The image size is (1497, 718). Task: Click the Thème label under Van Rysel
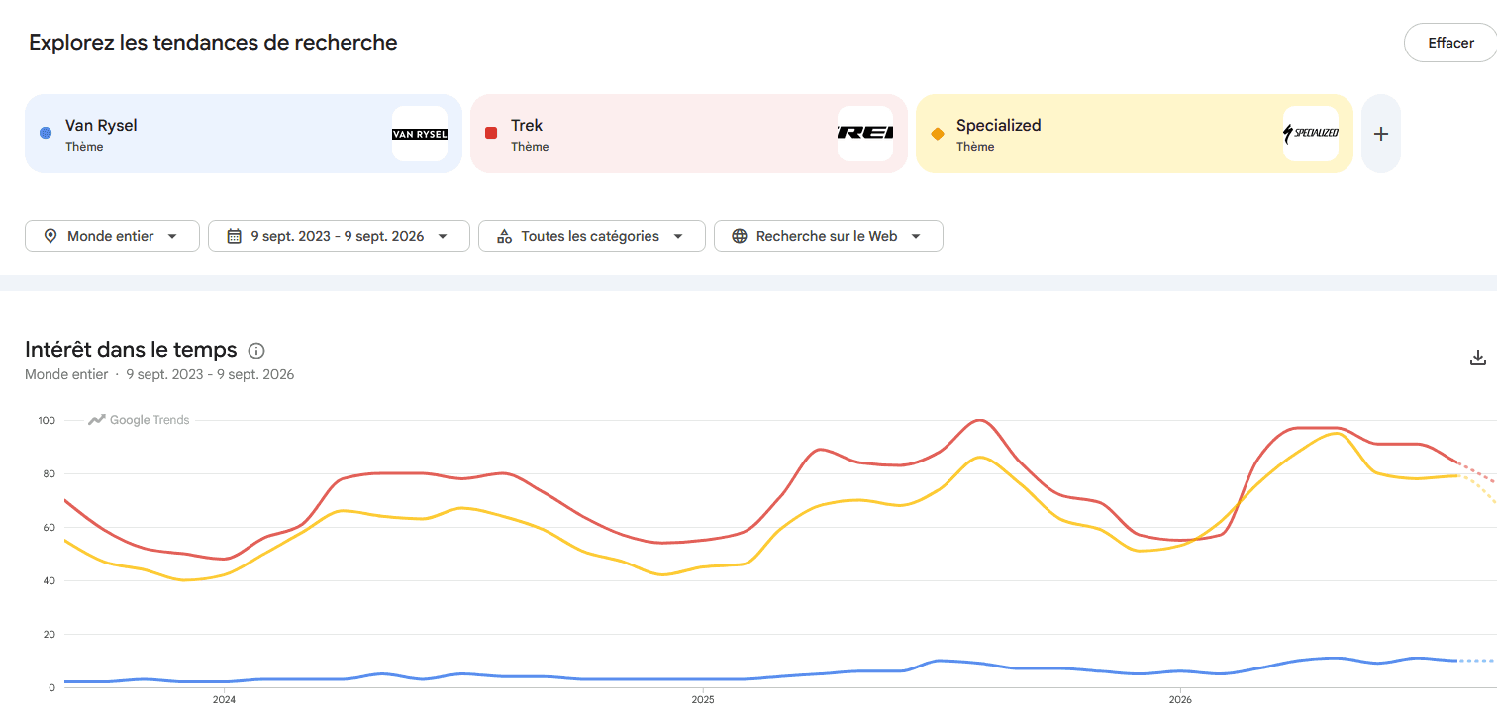click(x=84, y=147)
